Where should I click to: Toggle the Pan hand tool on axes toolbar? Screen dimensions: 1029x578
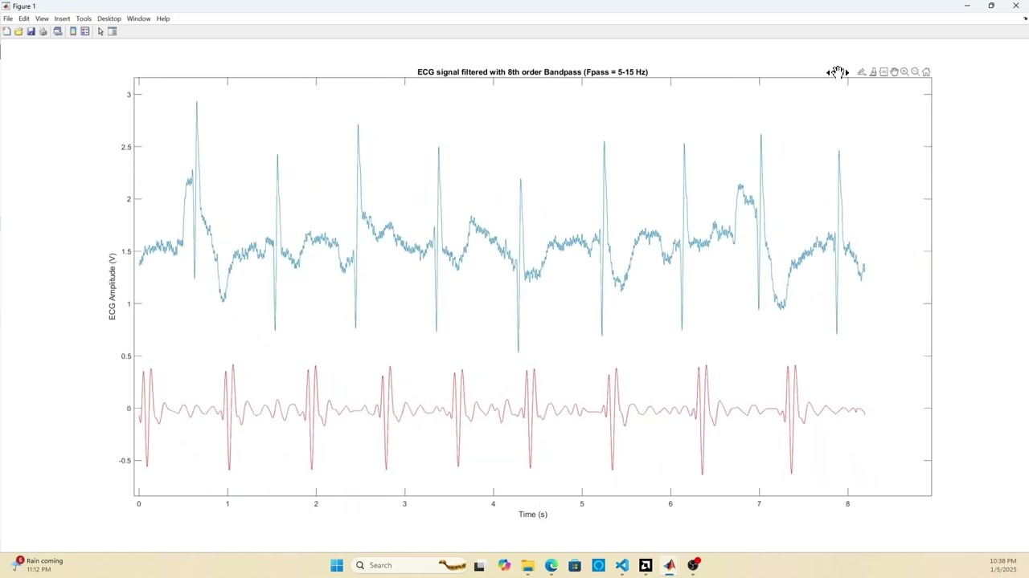894,72
